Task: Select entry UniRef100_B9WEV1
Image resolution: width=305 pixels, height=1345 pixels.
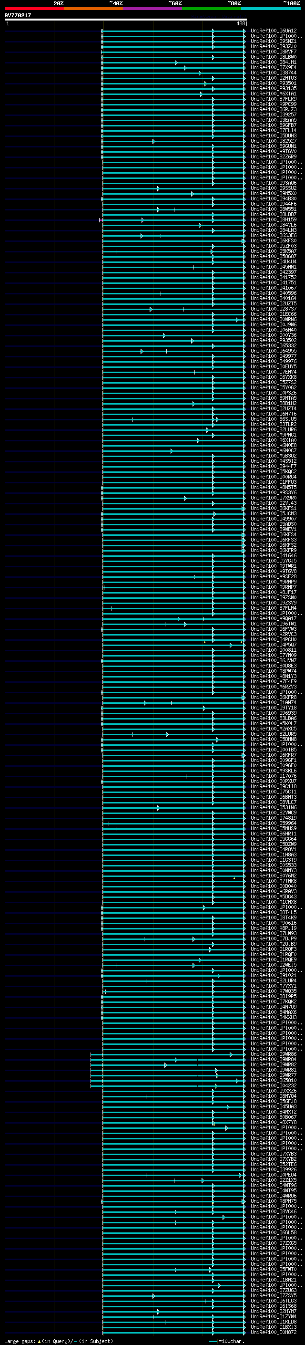Action: pyautogui.click(x=274, y=529)
